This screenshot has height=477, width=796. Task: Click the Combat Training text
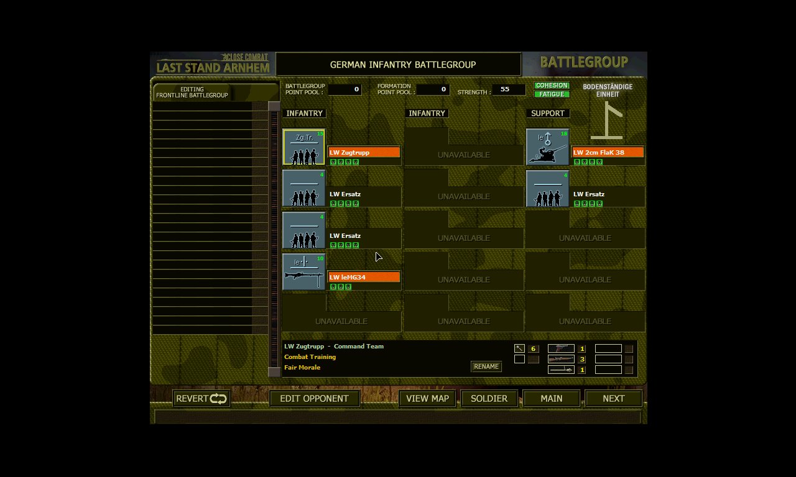(x=310, y=357)
